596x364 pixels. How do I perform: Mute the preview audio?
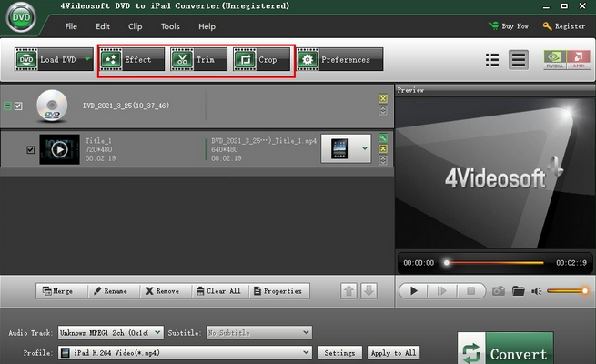536,291
